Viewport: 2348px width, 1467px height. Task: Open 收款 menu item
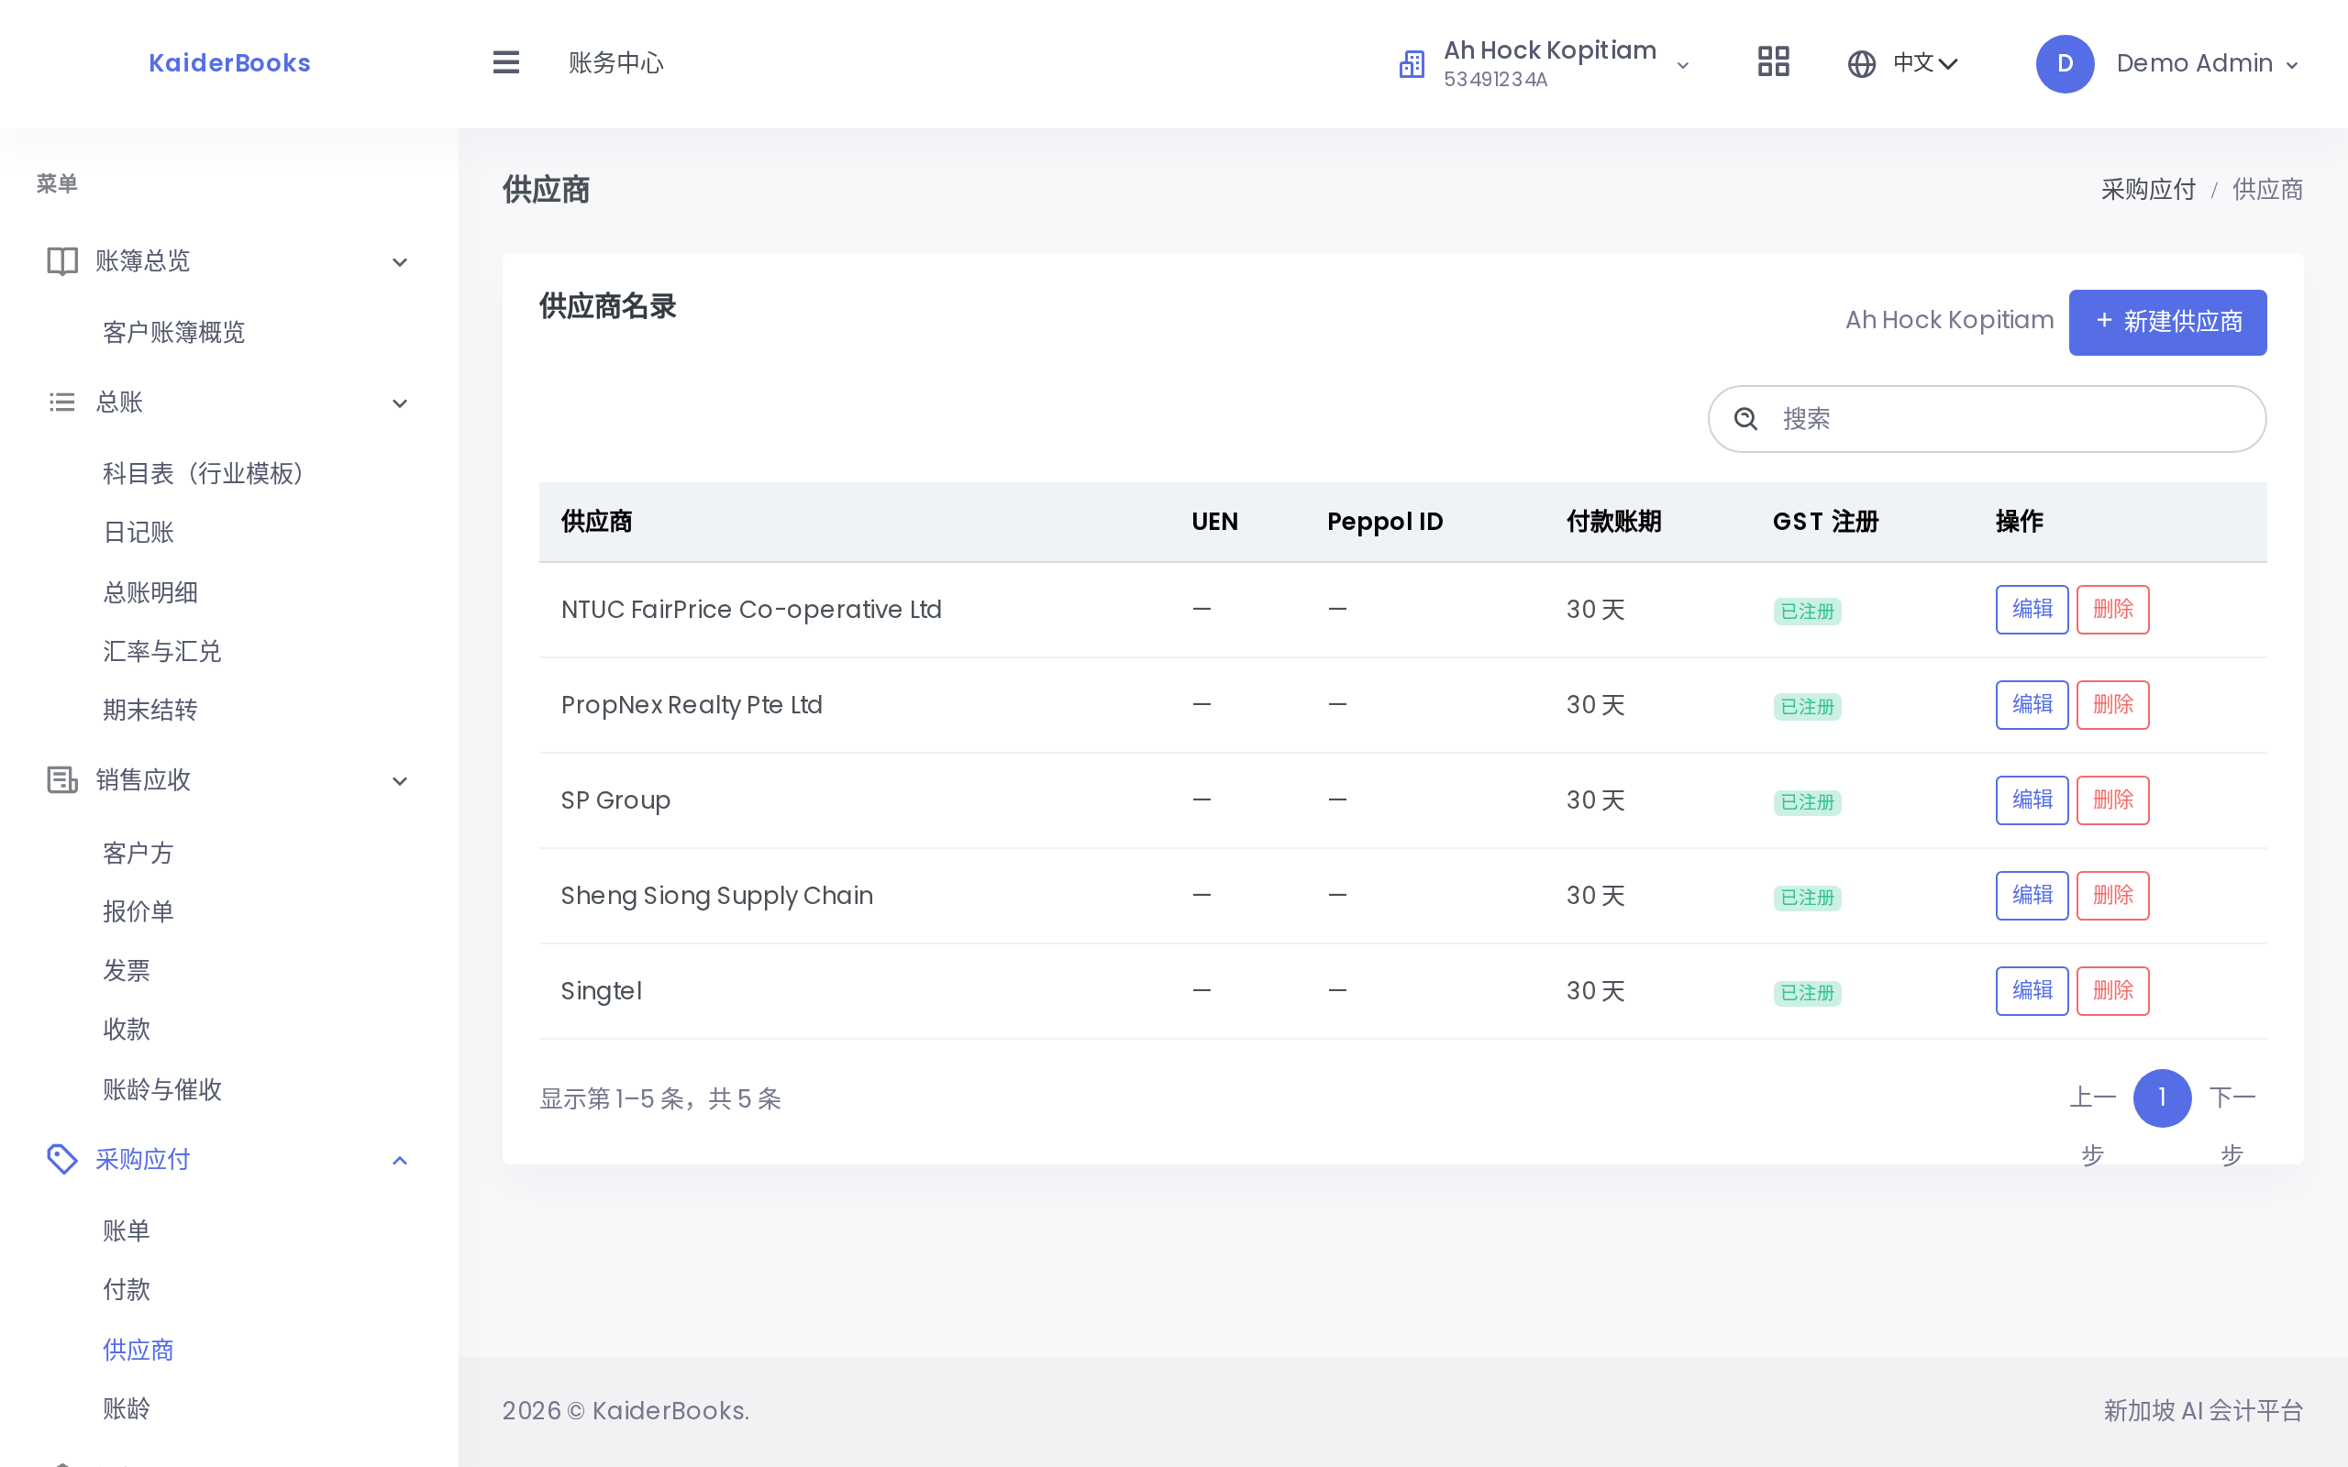tap(127, 1030)
